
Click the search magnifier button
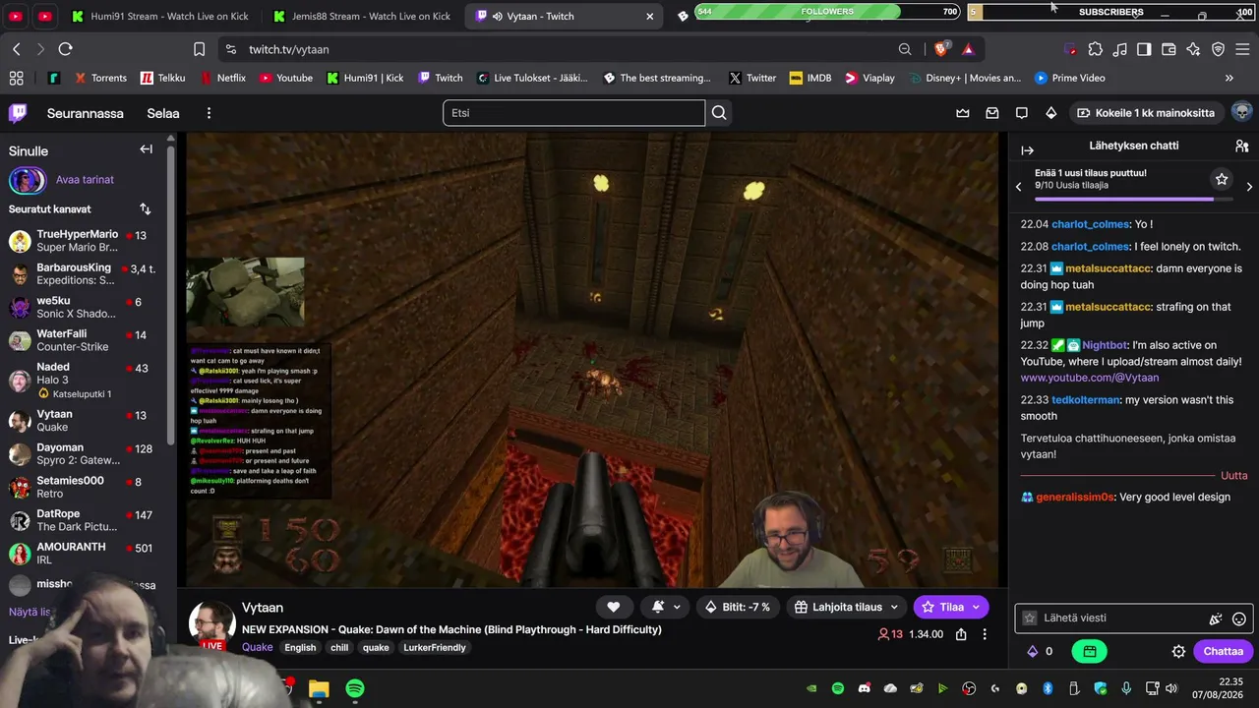point(719,113)
